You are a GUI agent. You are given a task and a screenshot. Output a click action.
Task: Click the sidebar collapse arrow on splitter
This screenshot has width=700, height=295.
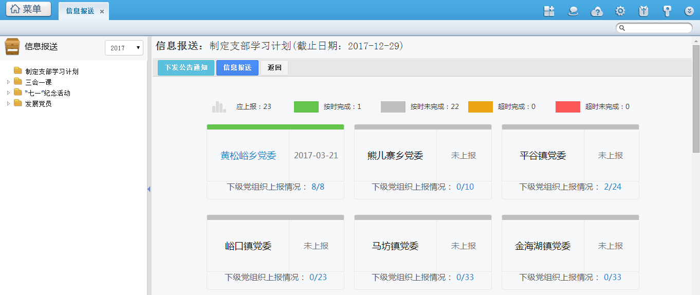pyautogui.click(x=149, y=189)
